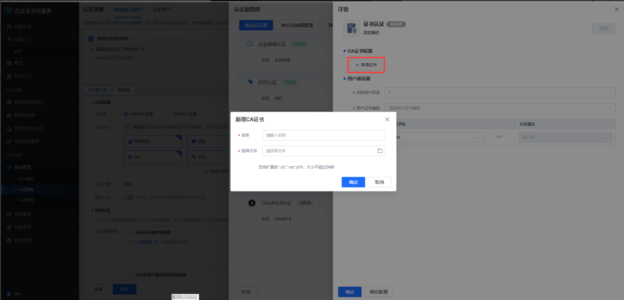This screenshot has width=624, height=300.
Task: Click 确定 at the bottom of 详情 panel
Action: [350, 292]
